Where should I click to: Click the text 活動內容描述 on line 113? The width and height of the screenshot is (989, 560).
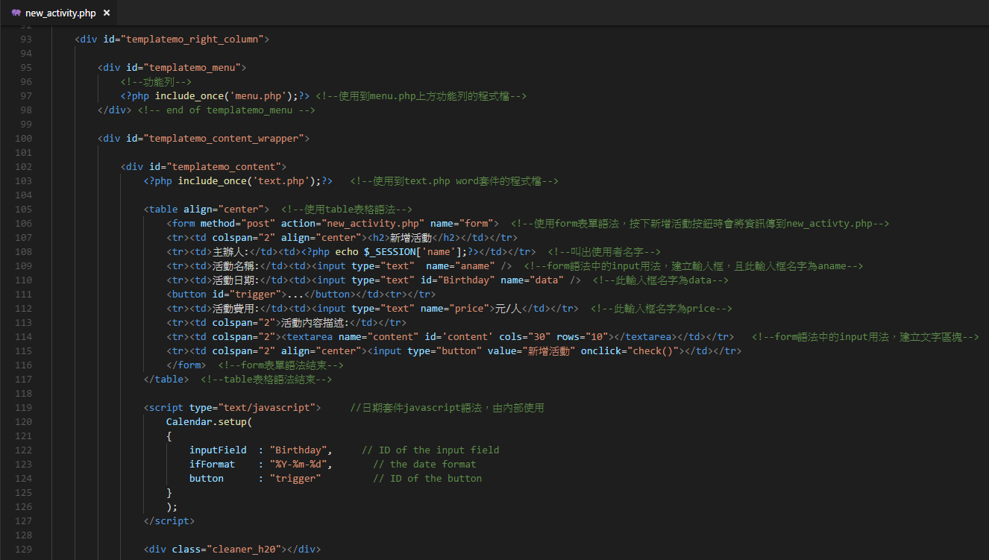click(313, 322)
